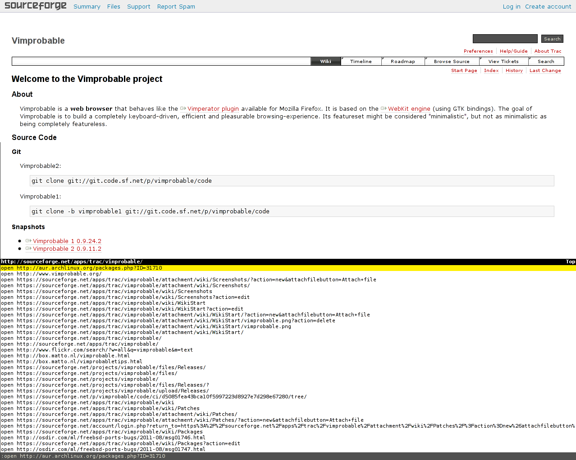Switch to the Timeline tab
The height and width of the screenshot is (460, 576).
coord(361,61)
